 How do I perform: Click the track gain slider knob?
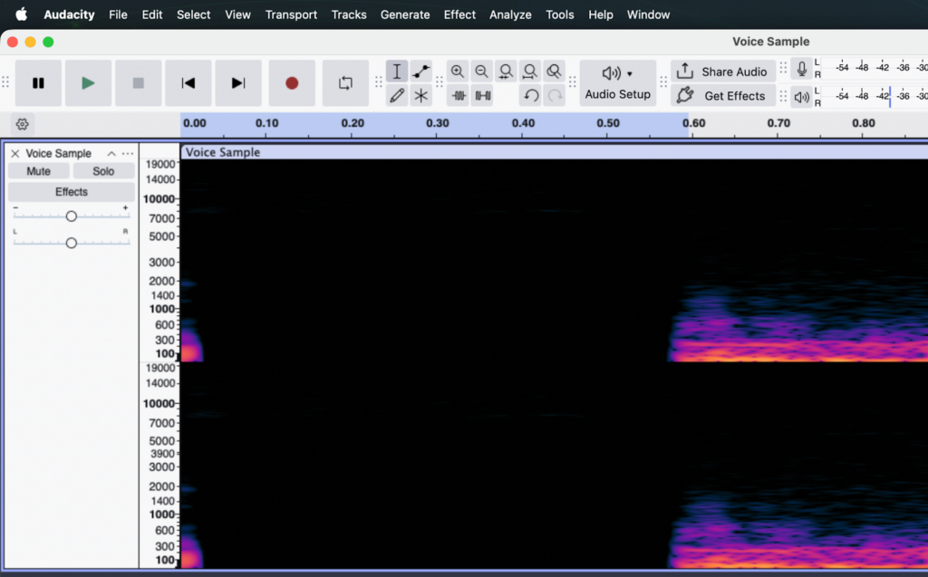[x=71, y=216]
